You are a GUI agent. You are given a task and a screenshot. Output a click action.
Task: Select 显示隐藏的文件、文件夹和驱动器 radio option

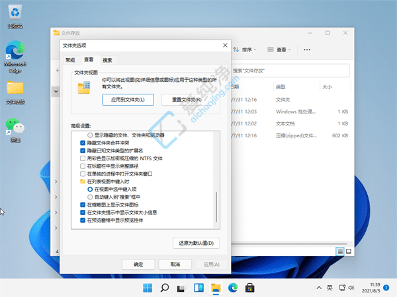point(90,135)
